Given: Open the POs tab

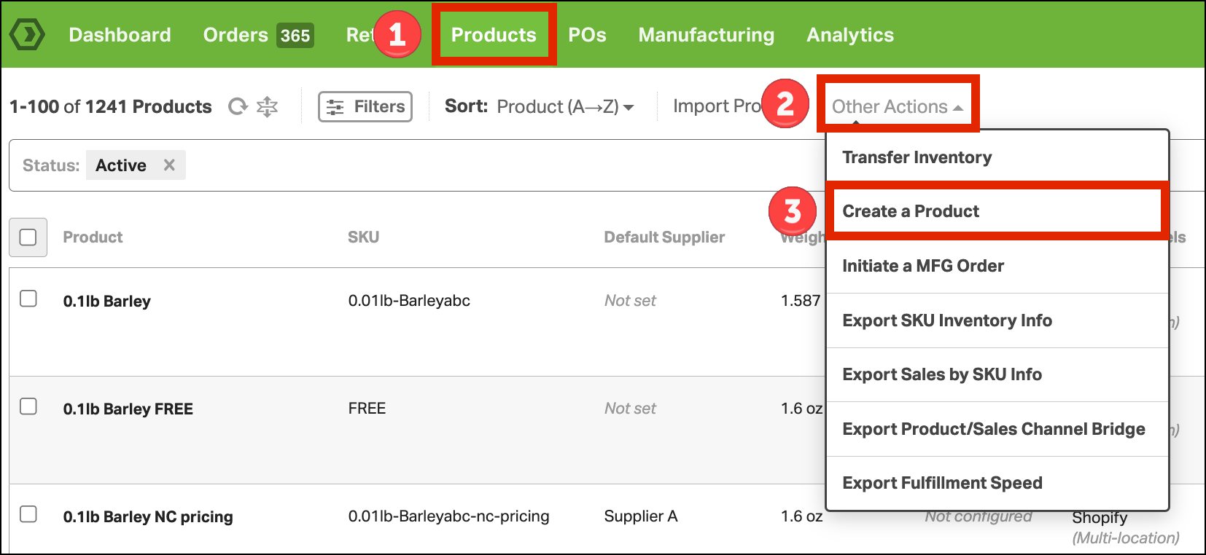Looking at the screenshot, I should pos(587,35).
